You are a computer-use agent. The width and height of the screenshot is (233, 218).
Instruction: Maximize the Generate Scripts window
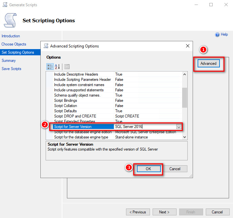click(211, 5)
